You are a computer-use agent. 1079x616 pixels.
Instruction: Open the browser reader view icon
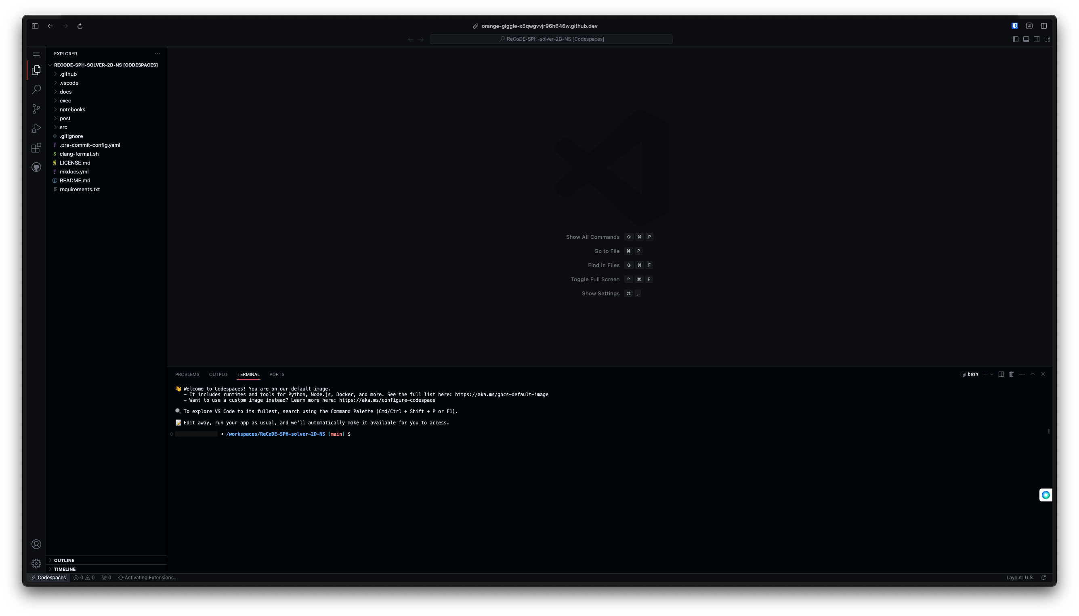coord(1029,26)
